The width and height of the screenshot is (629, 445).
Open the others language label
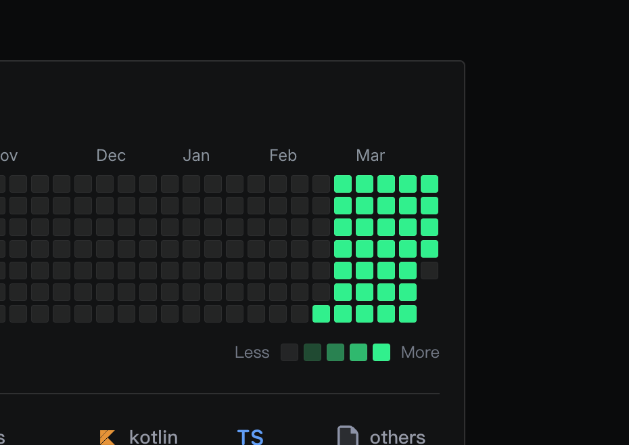[398, 437]
